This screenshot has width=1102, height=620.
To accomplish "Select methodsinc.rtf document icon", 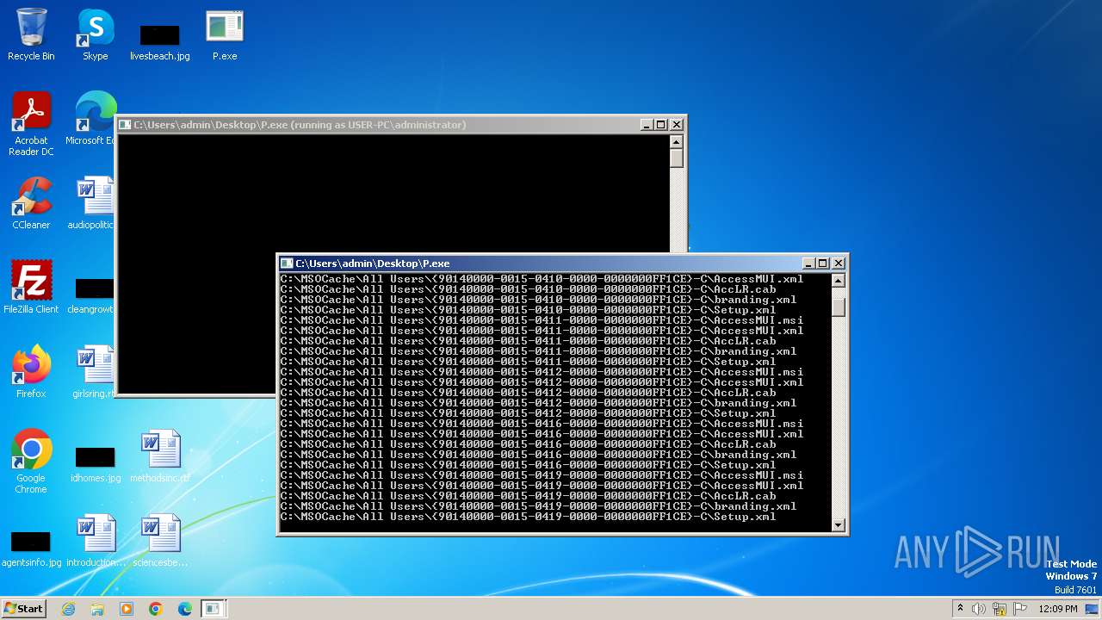I will 160,456.
